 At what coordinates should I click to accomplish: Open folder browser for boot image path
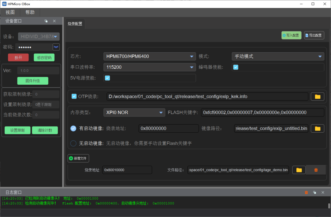318,128
